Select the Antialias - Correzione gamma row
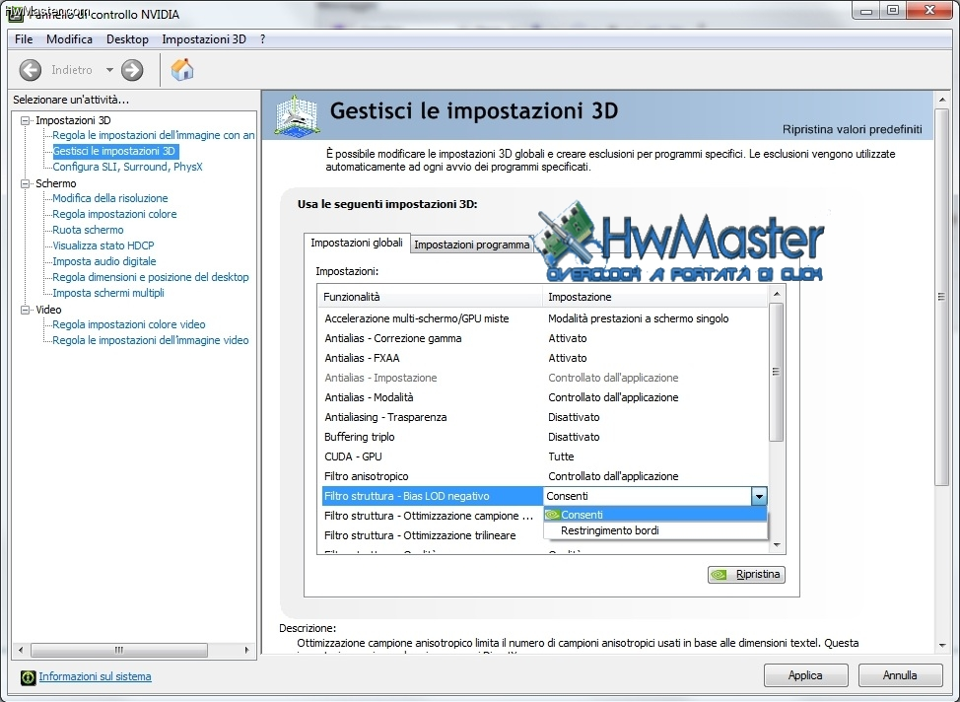The width and height of the screenshot is (960, 702). coord(544,338)
